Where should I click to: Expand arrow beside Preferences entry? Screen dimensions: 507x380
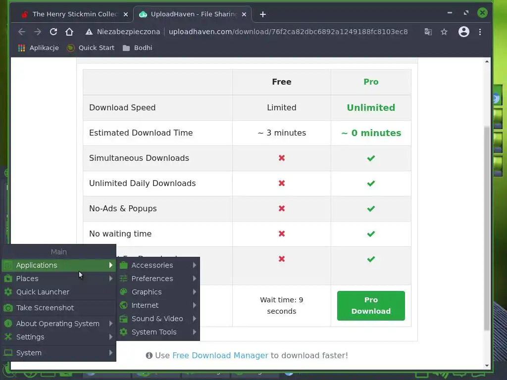pyautogui.click(x=194, y=278)
